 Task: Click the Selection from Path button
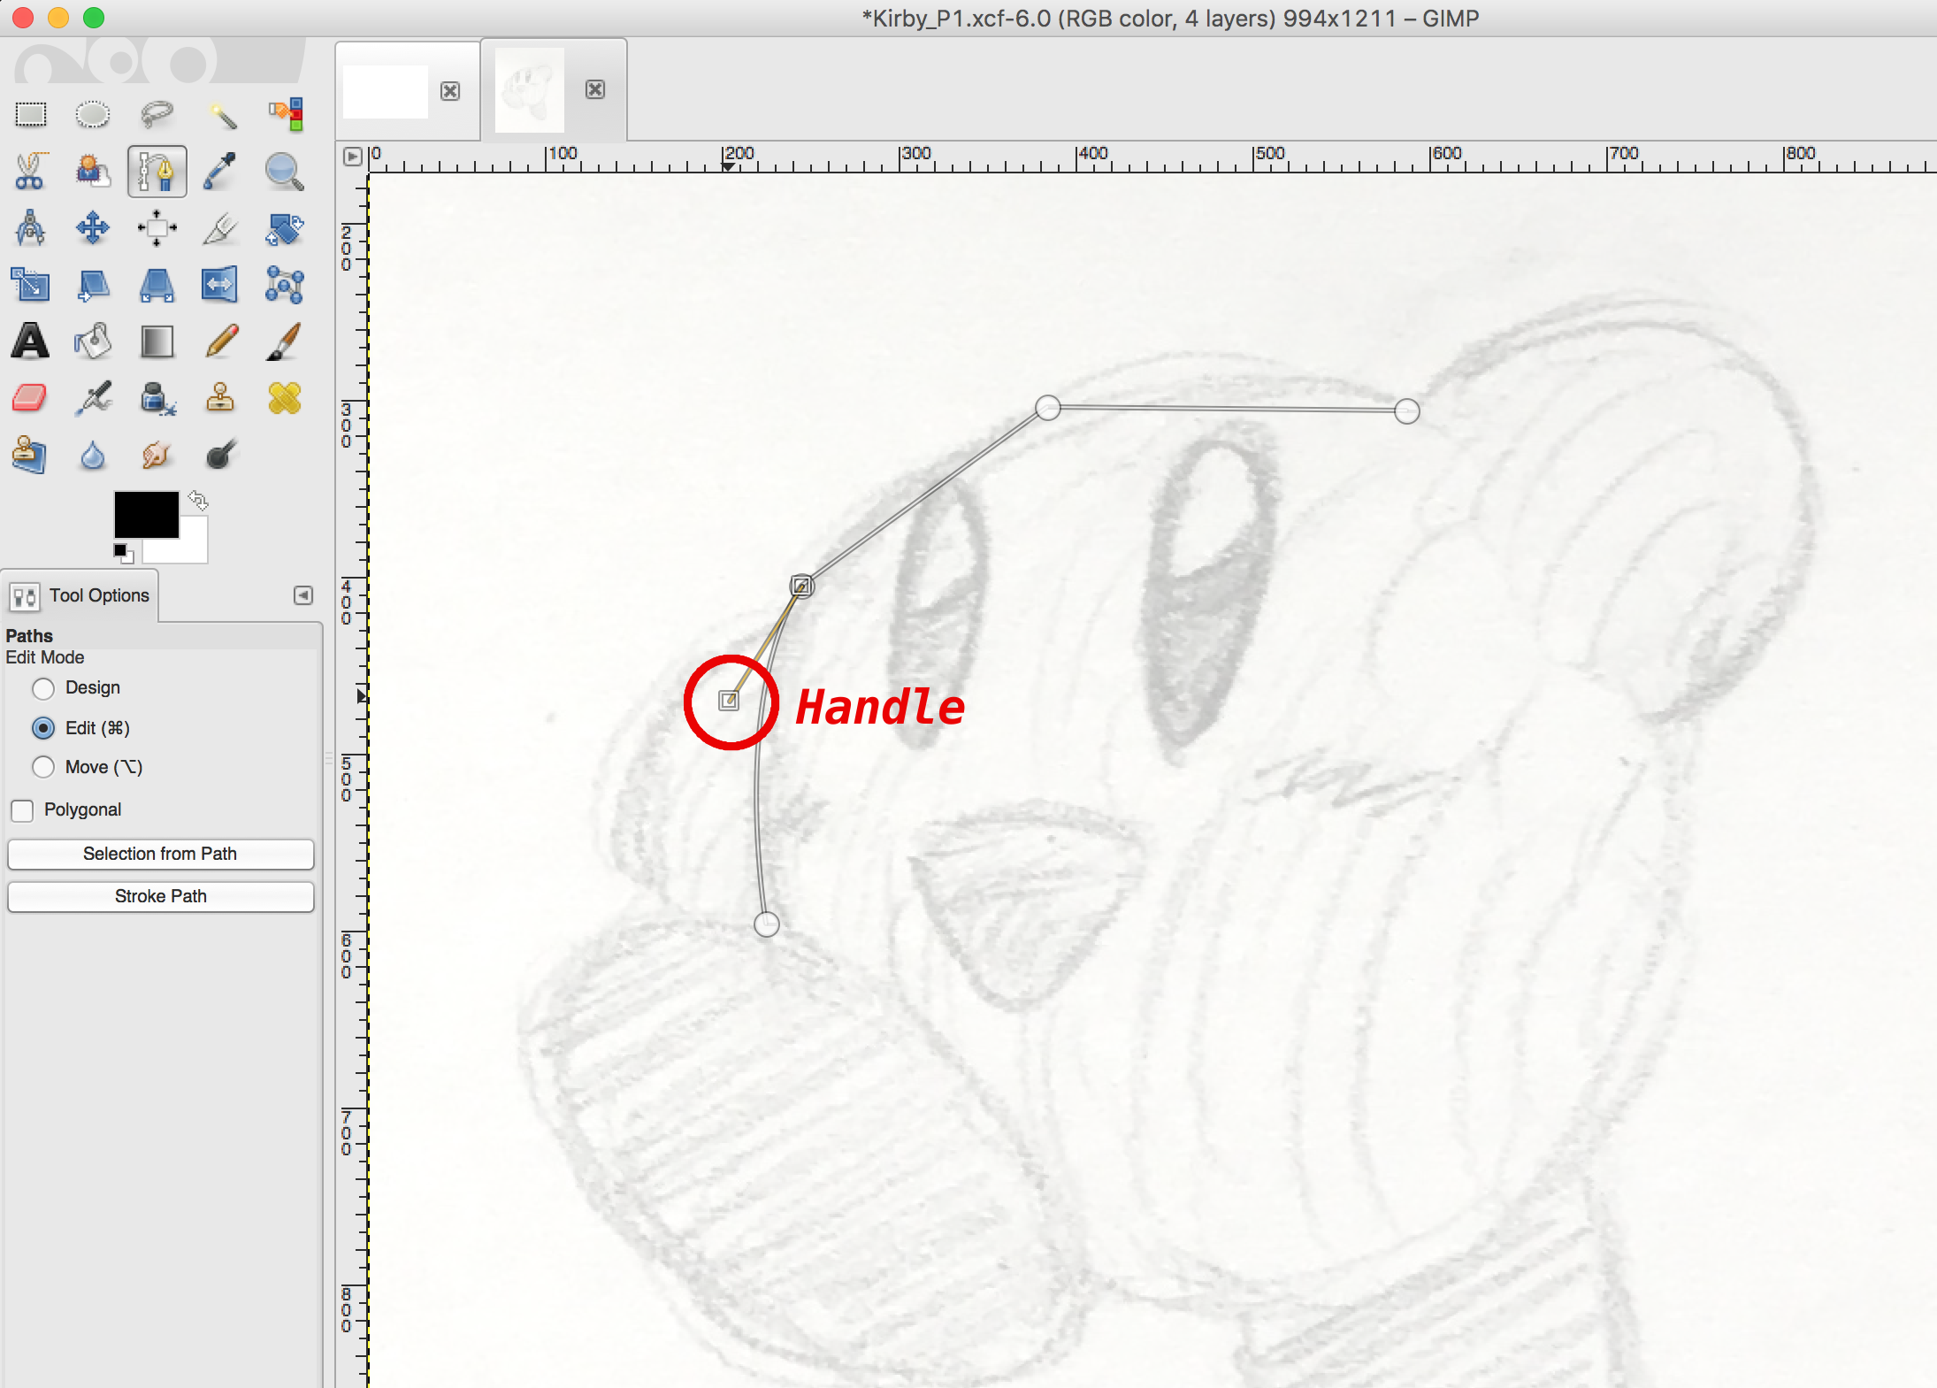160,854
